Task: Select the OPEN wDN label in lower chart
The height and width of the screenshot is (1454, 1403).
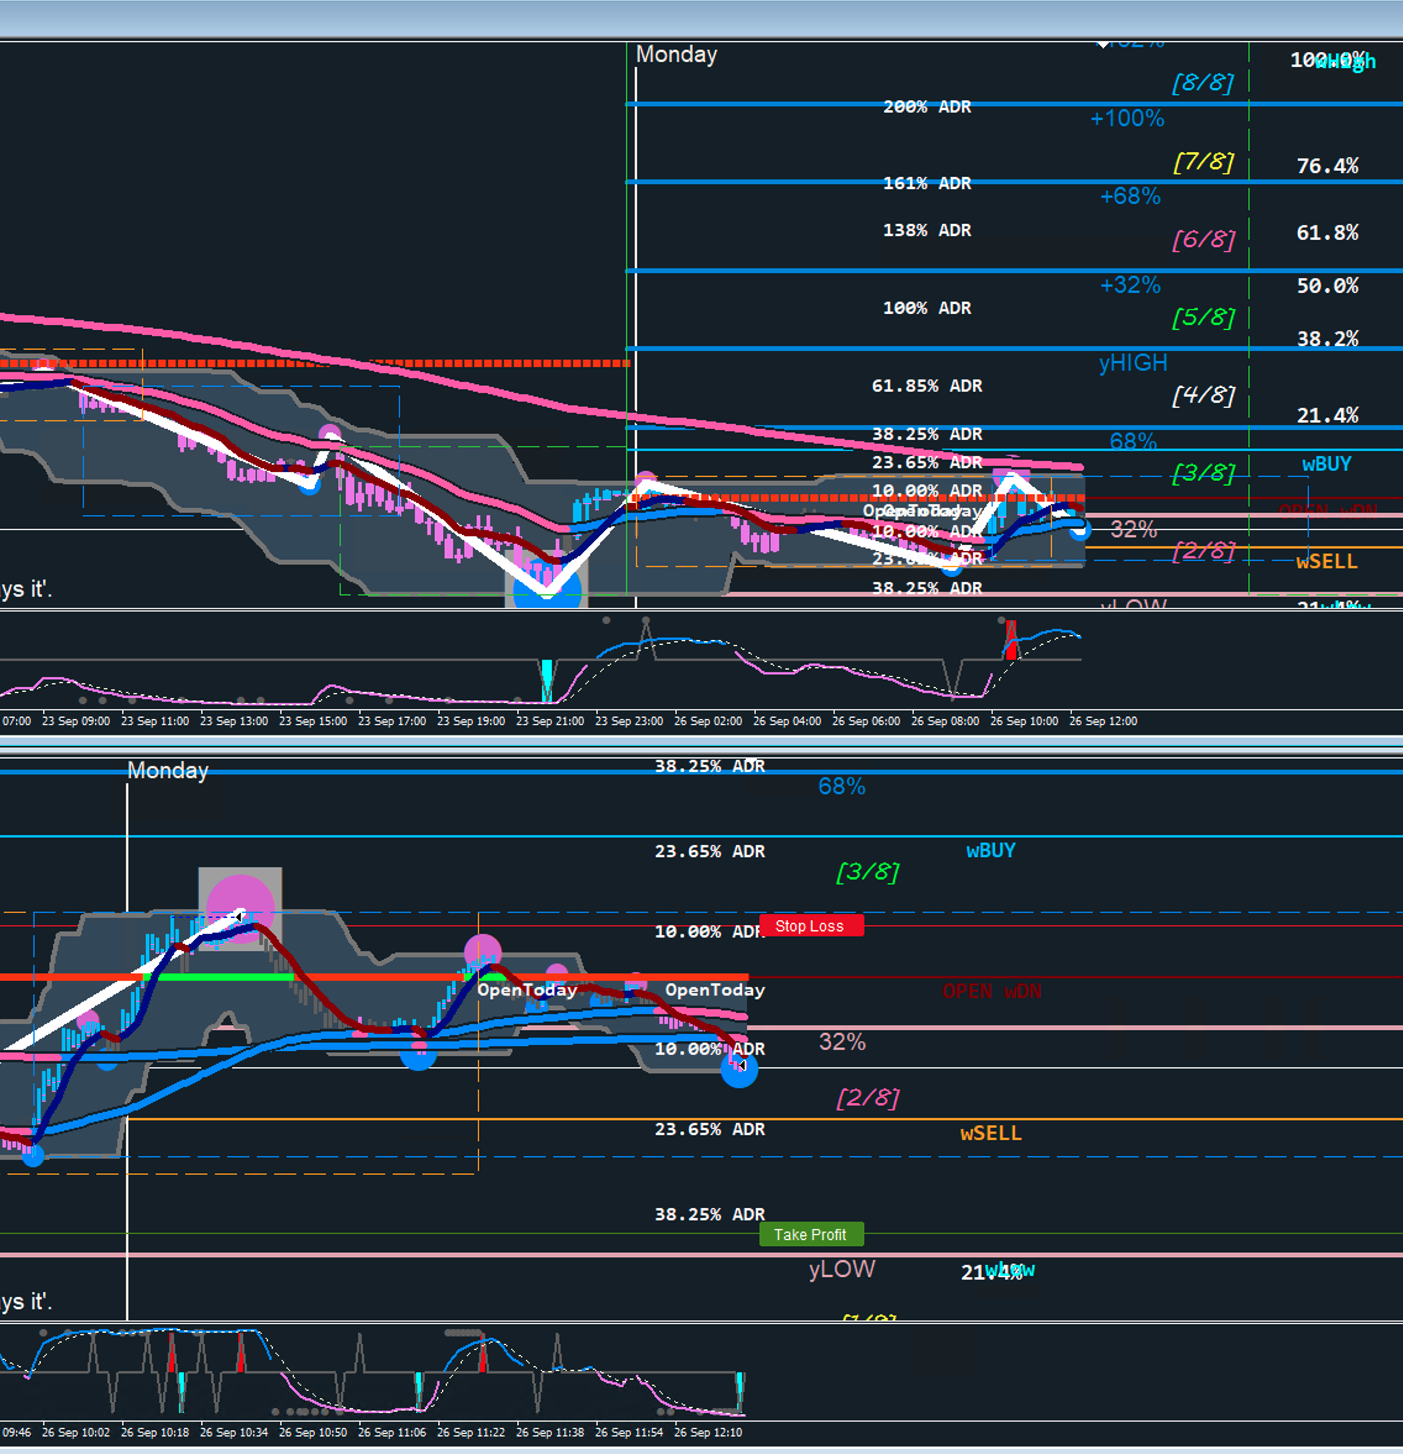Action: coord(992,991)
